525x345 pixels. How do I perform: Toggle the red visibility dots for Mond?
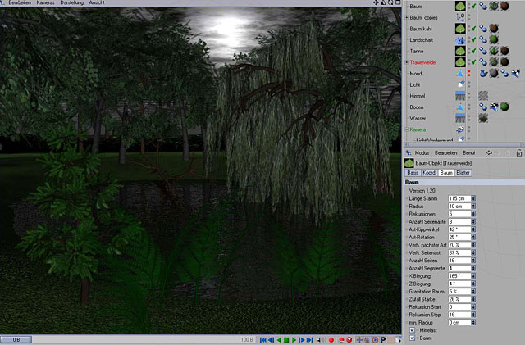pyautogui.click(x=469, y=73)
